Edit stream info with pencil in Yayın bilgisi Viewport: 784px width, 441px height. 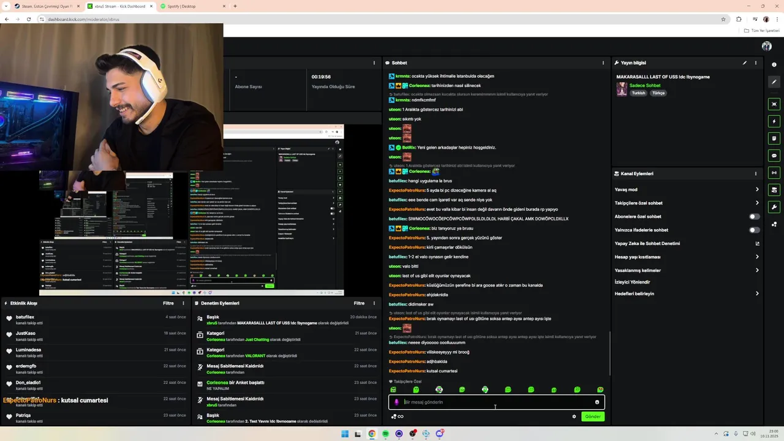(745, 62)
